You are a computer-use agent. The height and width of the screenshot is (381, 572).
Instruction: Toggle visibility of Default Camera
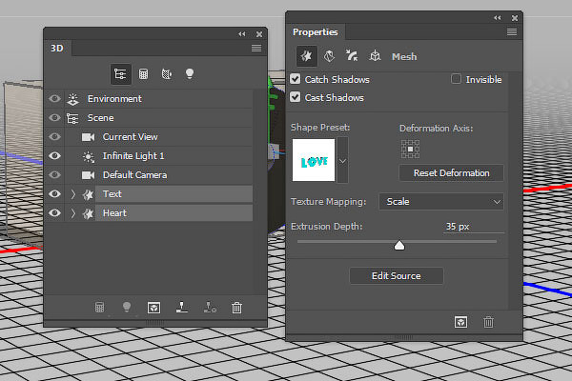(x=54, y=175)
